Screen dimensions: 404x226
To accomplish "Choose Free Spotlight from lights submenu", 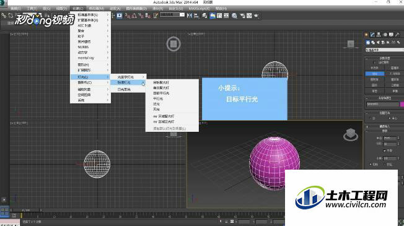I will point(172,88).
